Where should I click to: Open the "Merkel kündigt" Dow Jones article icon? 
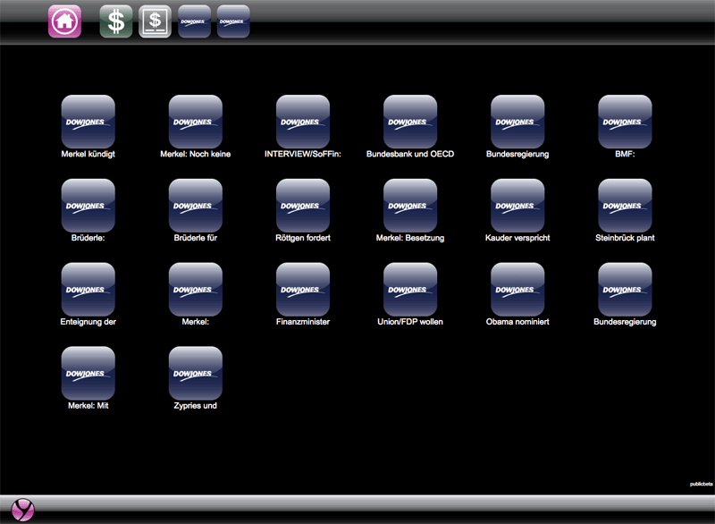(x=88, y=122)
